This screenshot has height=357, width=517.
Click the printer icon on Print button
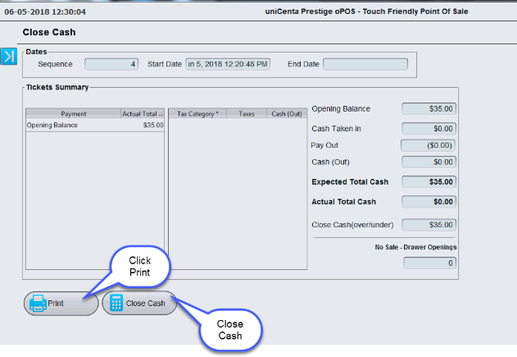pos(38,303)
